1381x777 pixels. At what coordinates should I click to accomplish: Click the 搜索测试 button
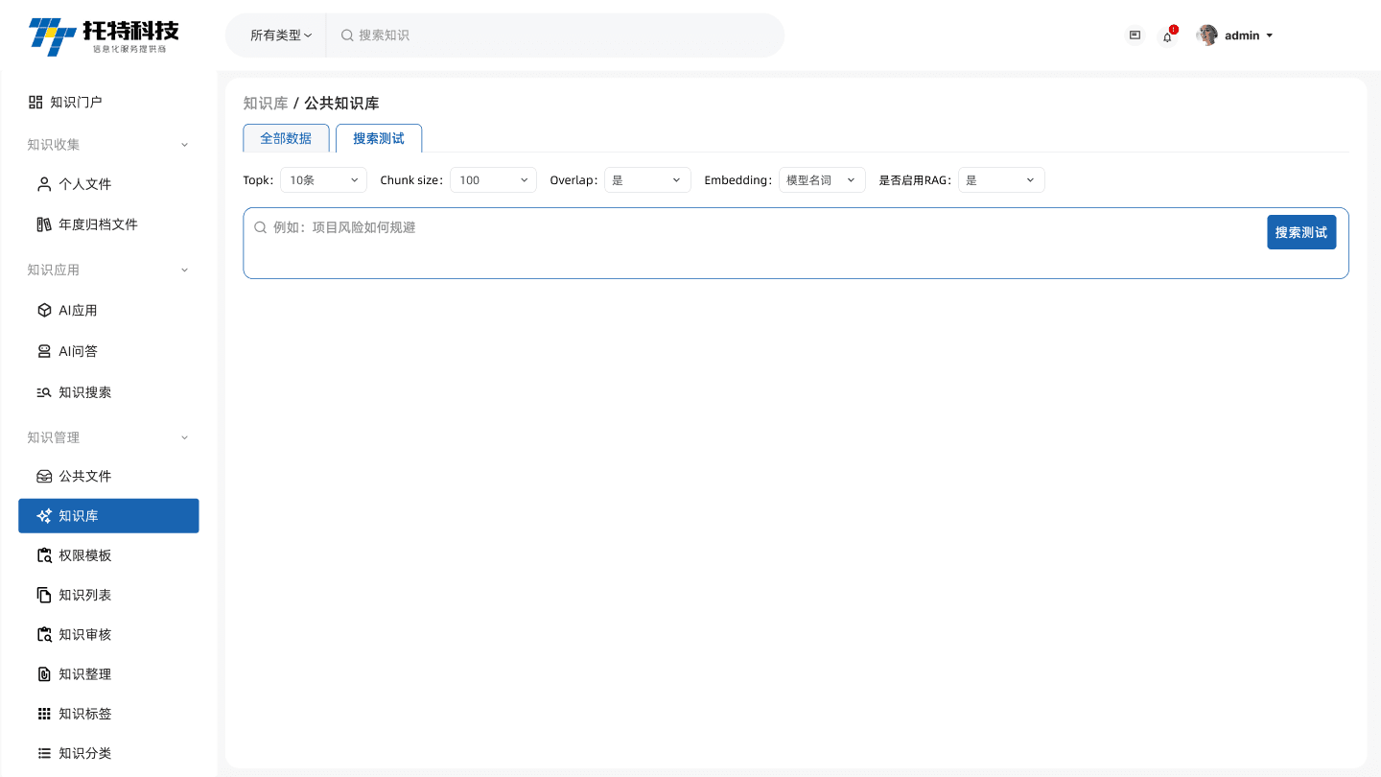[1301, 231]
